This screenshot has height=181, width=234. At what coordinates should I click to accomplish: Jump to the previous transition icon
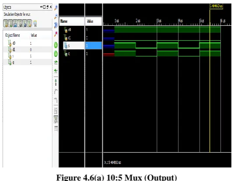pos(56,63)
